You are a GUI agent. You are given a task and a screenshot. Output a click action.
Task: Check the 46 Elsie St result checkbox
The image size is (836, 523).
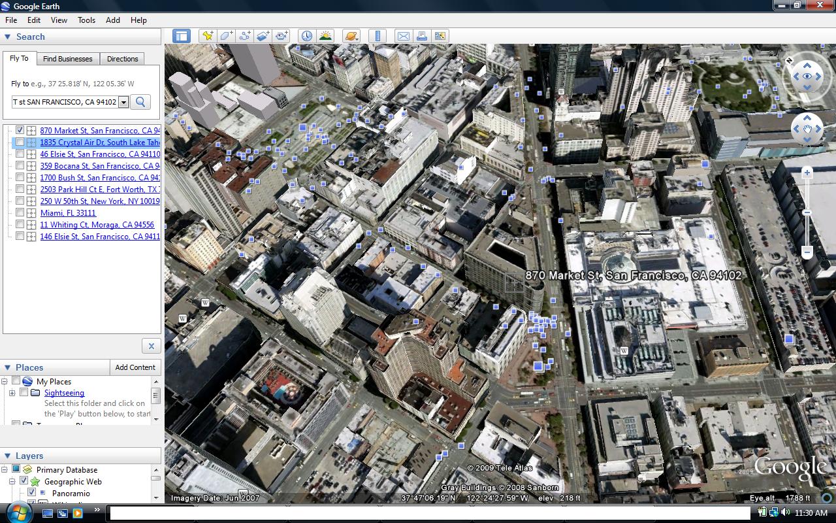click(x=20, y=154)
